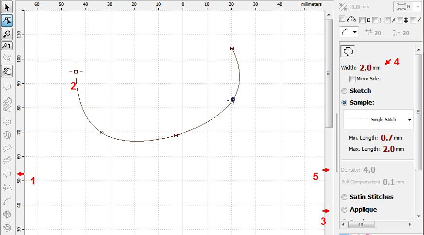Image resolution: width=424 pixels, height=235 pixels.
Task: Click the zoom 1:1 tool
Action: (x=7, y=46)
